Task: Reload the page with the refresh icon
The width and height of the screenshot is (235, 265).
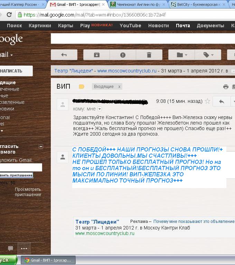Action: (9, 15)
